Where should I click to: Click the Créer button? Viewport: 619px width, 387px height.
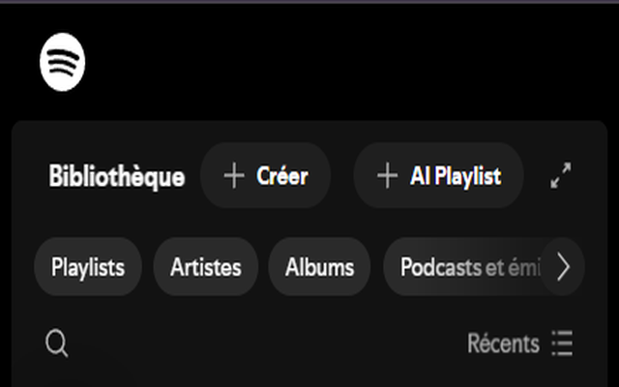pos(265,175)
